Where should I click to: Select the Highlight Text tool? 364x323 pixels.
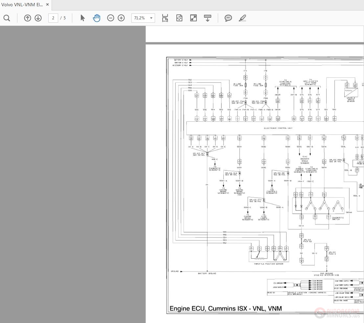pos(242,18)
